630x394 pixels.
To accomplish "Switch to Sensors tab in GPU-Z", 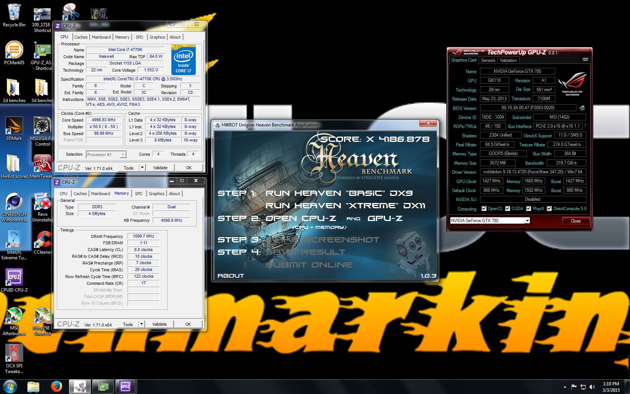I will tap(488, 60).
